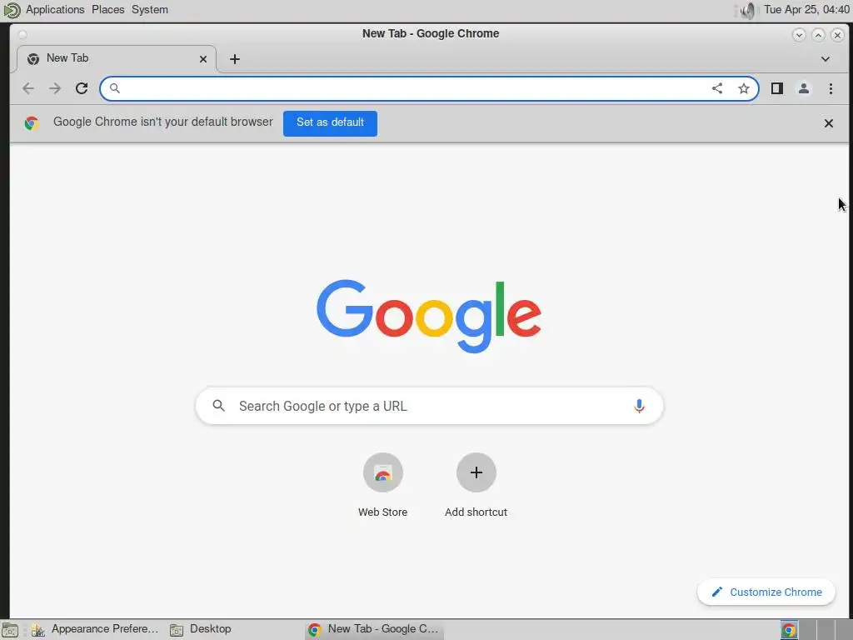Dismiss the default browser infobar
This screenshot has width=853, height=640.
[829, 123]
